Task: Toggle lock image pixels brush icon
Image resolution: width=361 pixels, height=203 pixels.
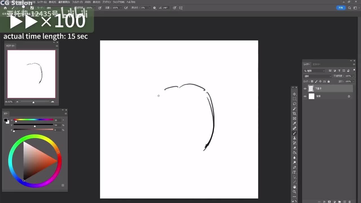Action: [x=316, y=81]
